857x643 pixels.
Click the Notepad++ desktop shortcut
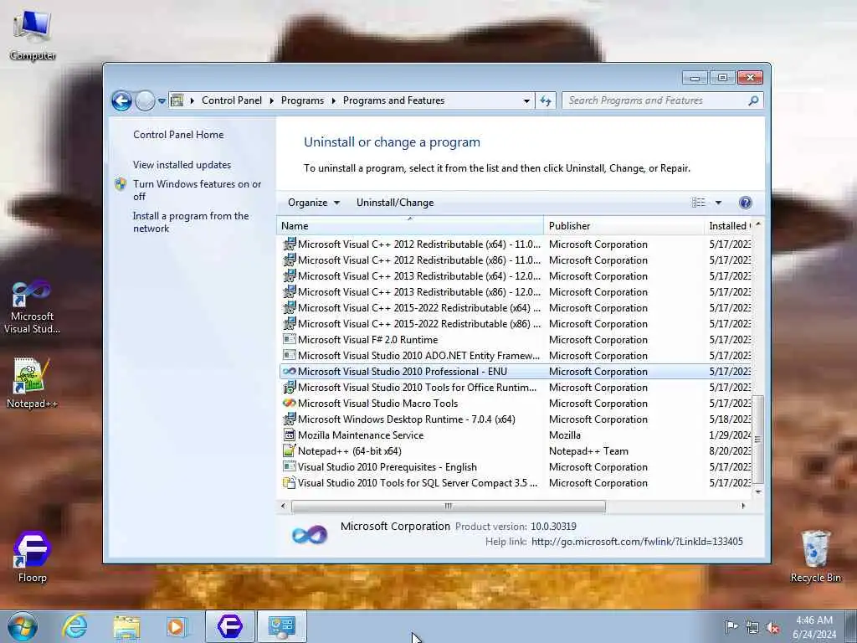coord(32,383)
